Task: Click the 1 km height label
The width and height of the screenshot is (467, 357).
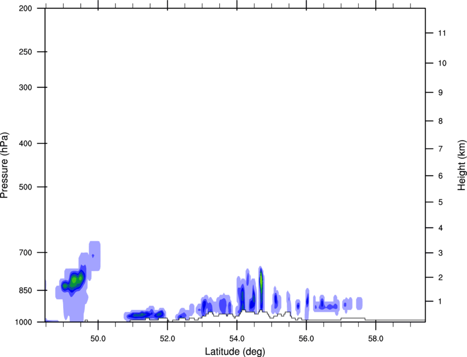Action: point(441,302)
